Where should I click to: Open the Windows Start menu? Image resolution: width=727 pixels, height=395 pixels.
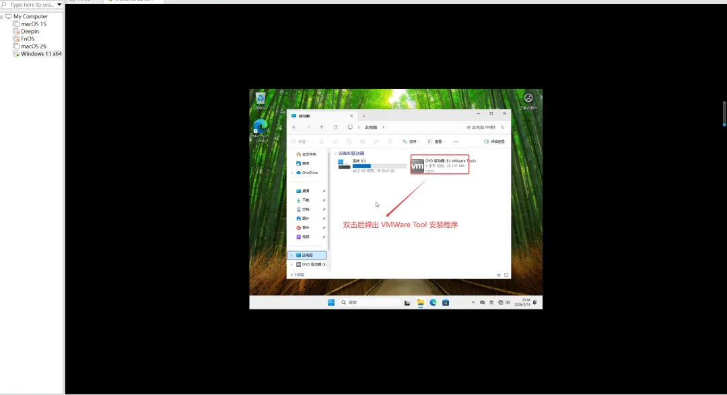[331, 303]
